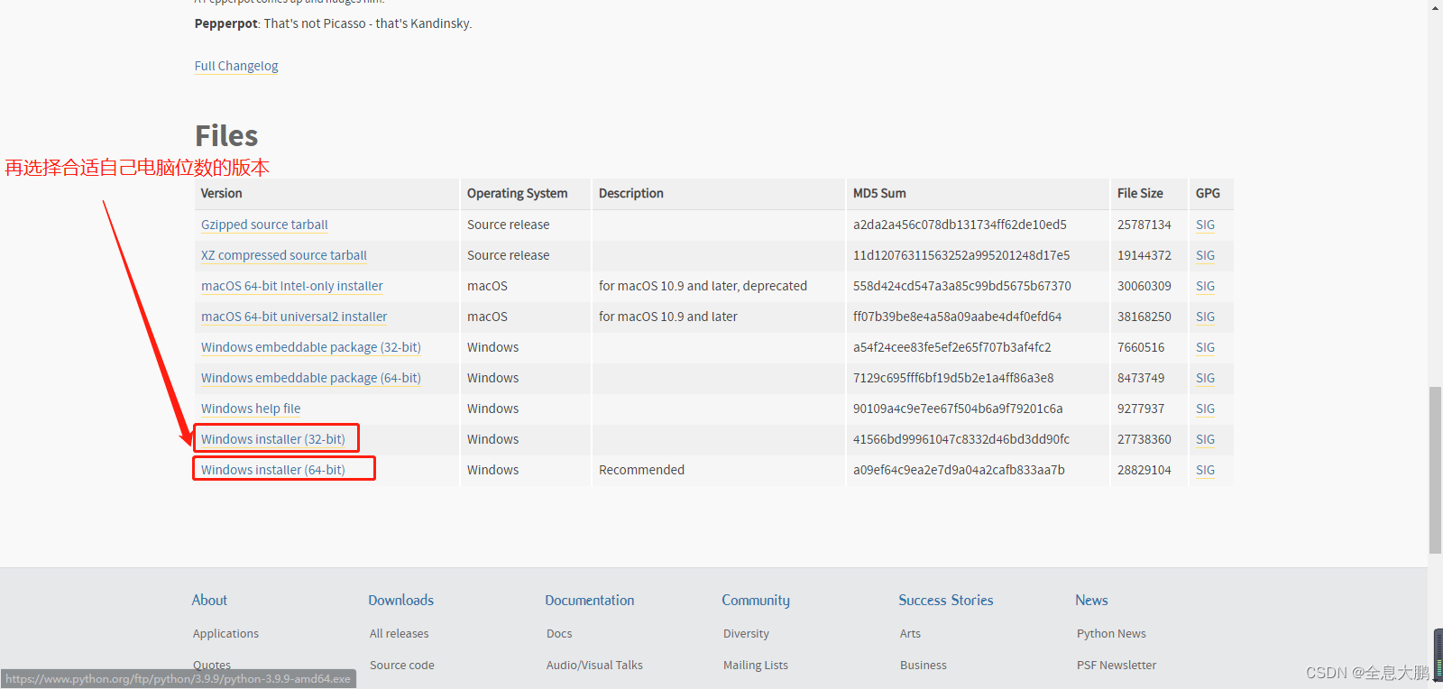Select MD5 sum a2da2a456c078db131734ff62de10ed5
Image resolution: width=1443 pixels, height=689 pixels.
960,225
